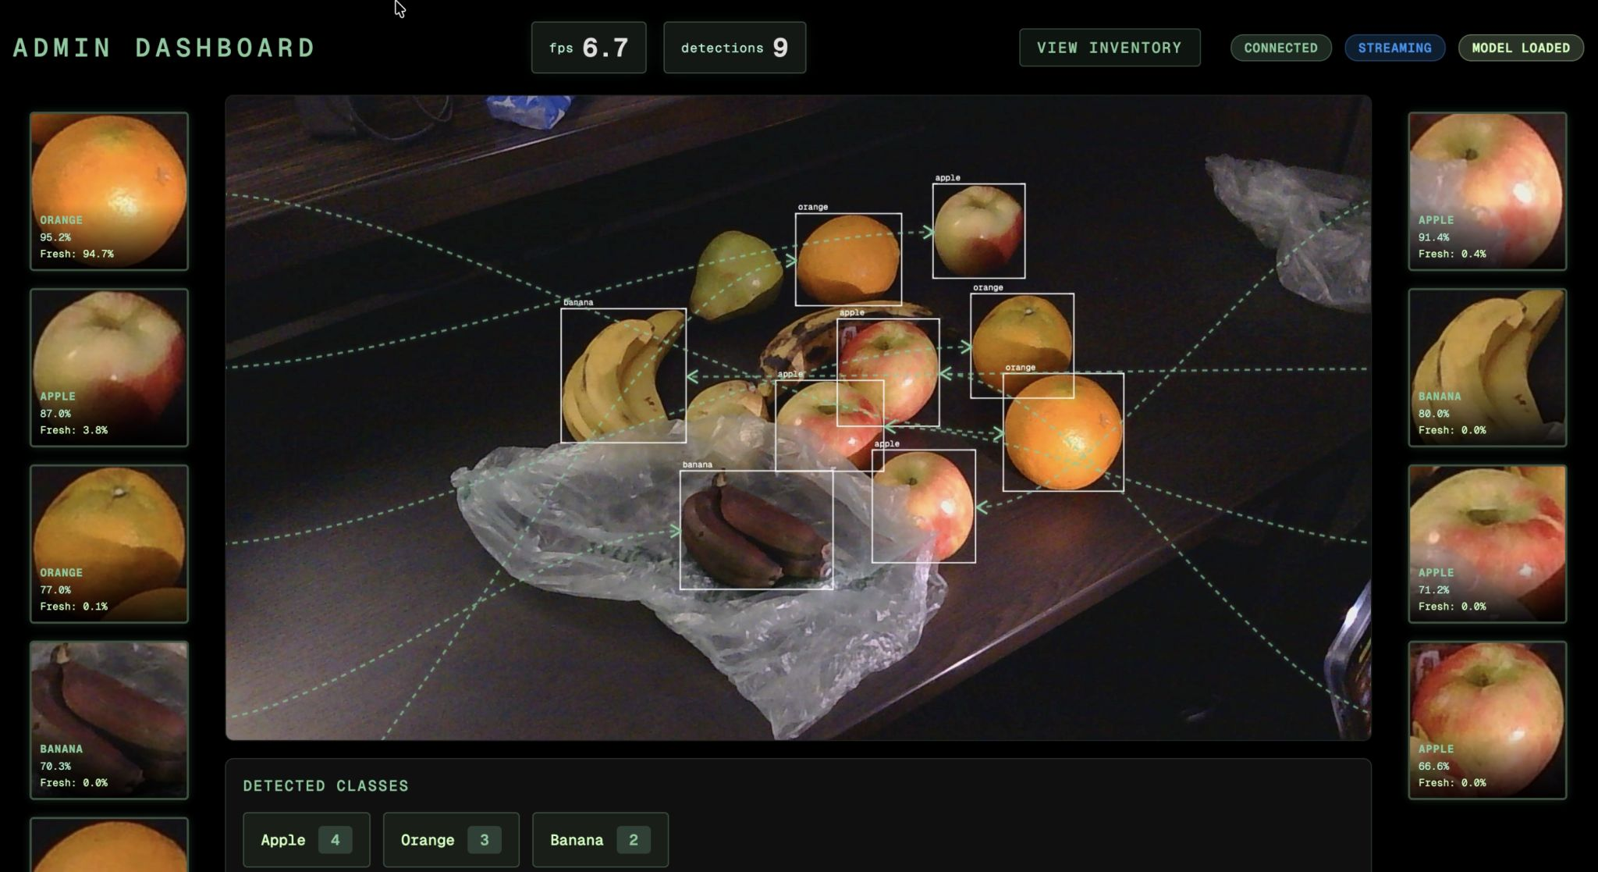The height and width of the screenshot is (872, 1598).
Task: Open the View Inventory button
Action: 1109,48
